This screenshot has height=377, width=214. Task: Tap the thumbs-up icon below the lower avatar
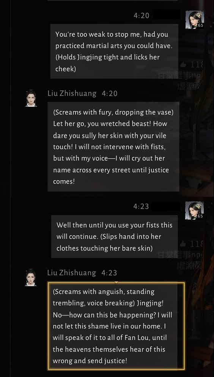click(184, 244)
